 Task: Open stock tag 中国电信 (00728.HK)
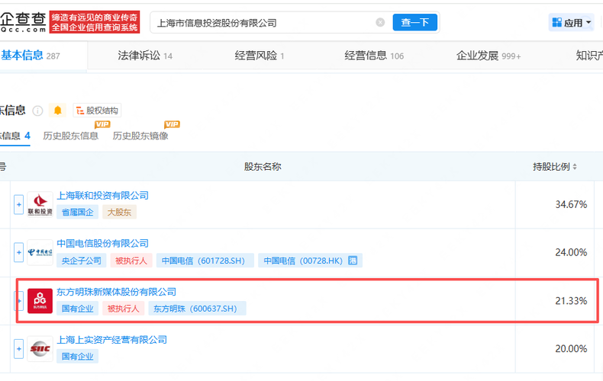click(x=310, y=261)
